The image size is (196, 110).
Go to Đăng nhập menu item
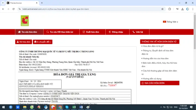pyautogui.click(x=117, y=32)
